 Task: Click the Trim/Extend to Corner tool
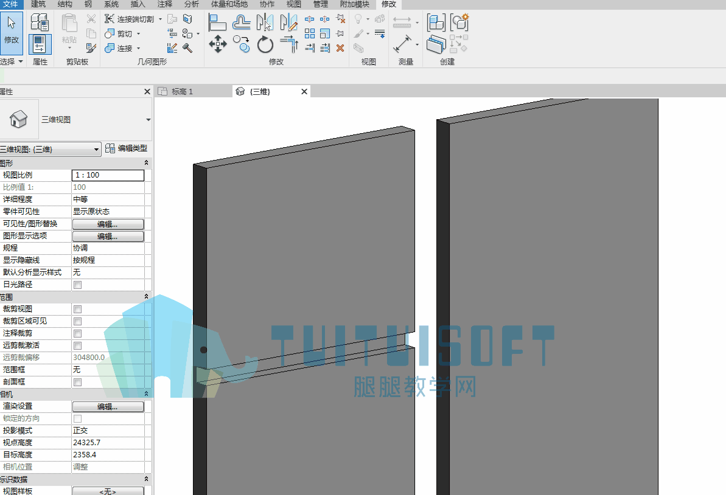pos(290,44)
